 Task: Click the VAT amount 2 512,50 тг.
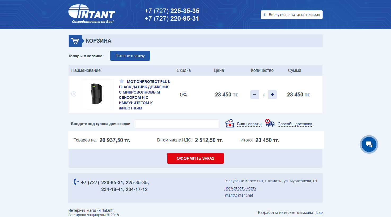(209, 140)
